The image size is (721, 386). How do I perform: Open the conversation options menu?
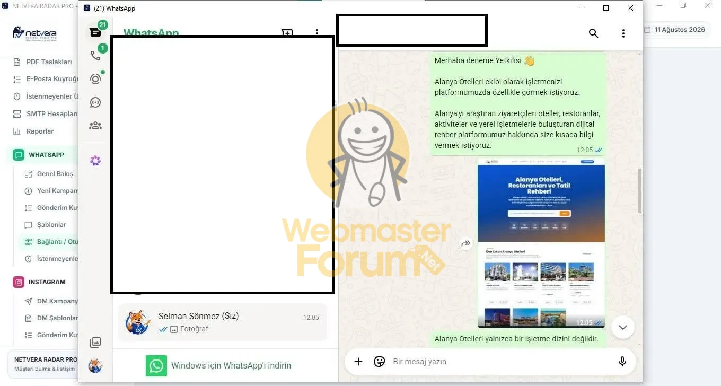tap(623, 33)
